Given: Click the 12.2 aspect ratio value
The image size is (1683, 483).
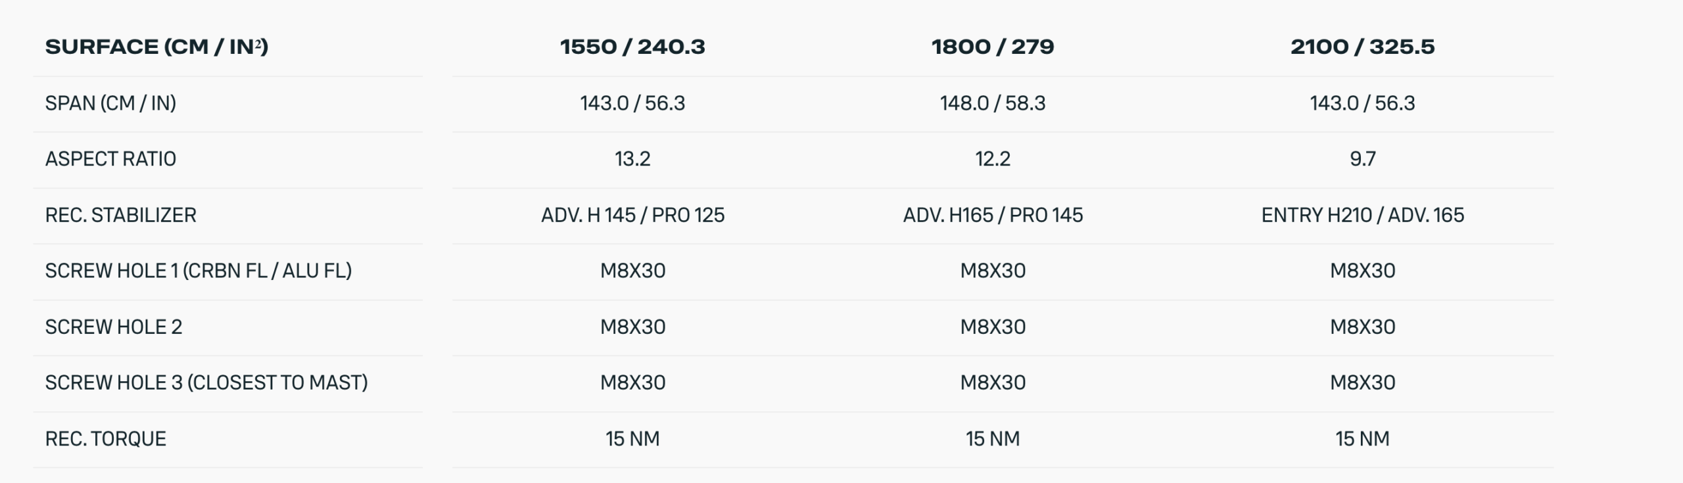Looking at the screenshot, I should [x=993, y=159].
